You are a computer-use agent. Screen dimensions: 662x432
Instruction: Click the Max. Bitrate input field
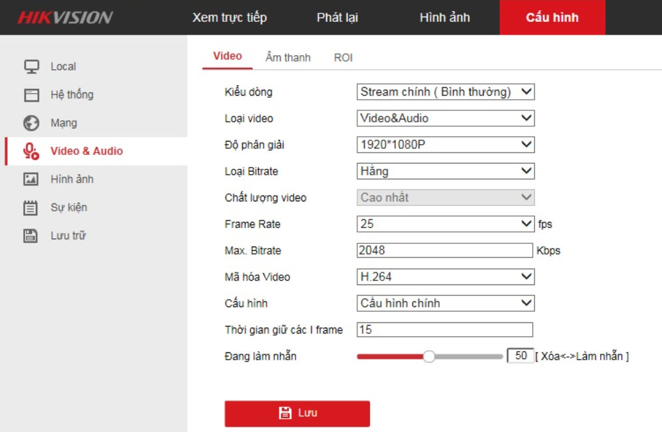[x=445, y=251]
